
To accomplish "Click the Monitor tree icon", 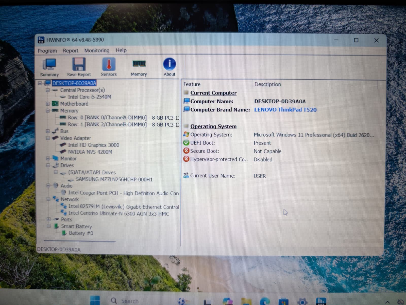I will pyautogui.click(x=55, y=158).
